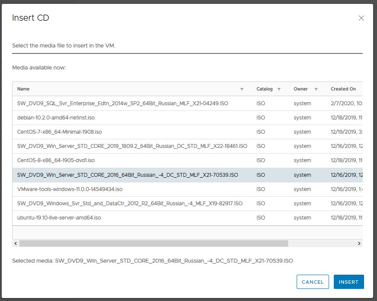Click the Catalog cell ISO in the CentOS-8 row

click(261, 160)
